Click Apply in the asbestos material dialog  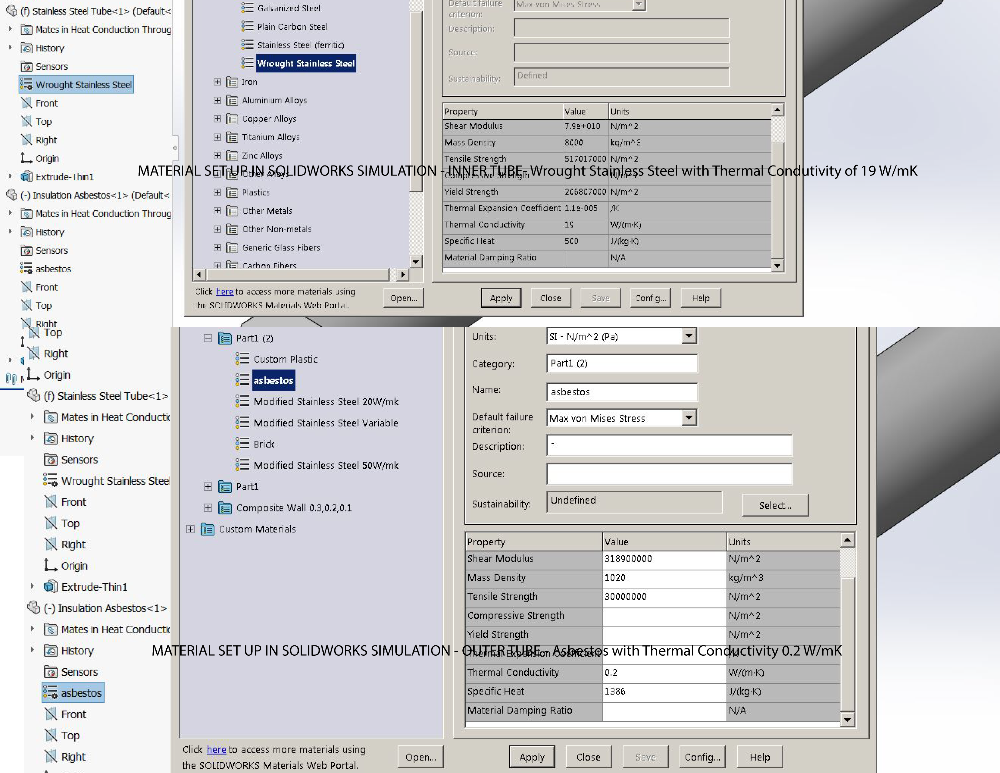pos(532,757)
